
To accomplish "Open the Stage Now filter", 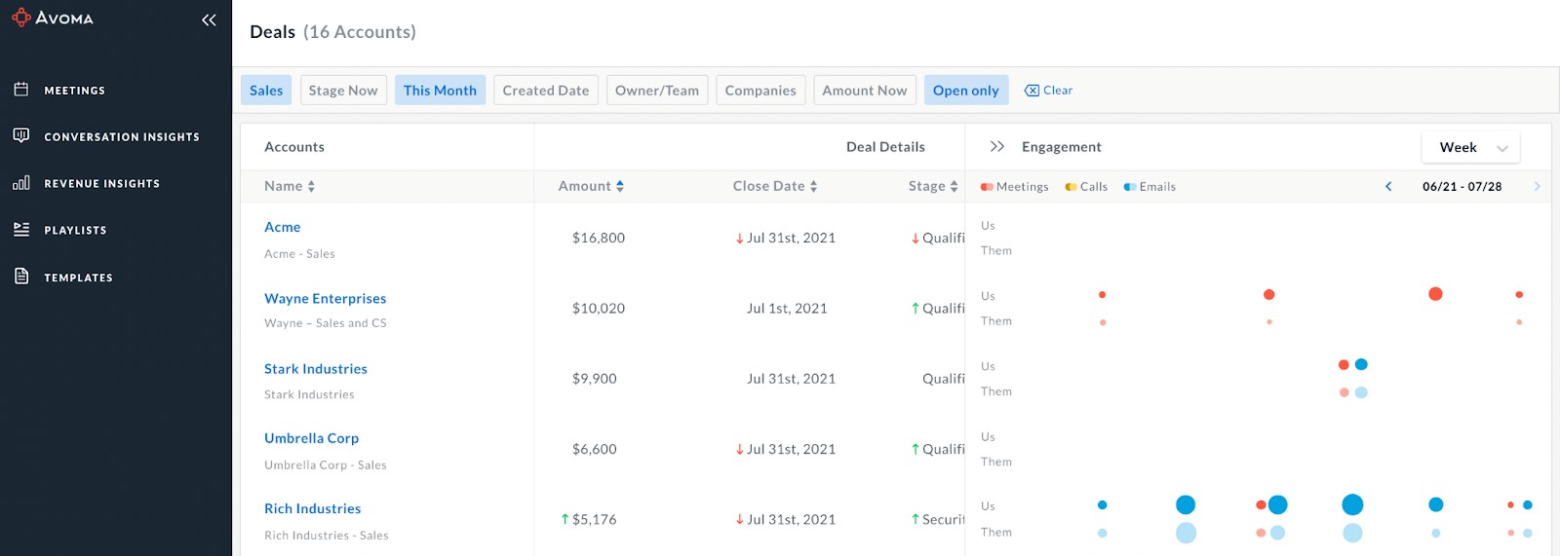I will pos(343,91).
